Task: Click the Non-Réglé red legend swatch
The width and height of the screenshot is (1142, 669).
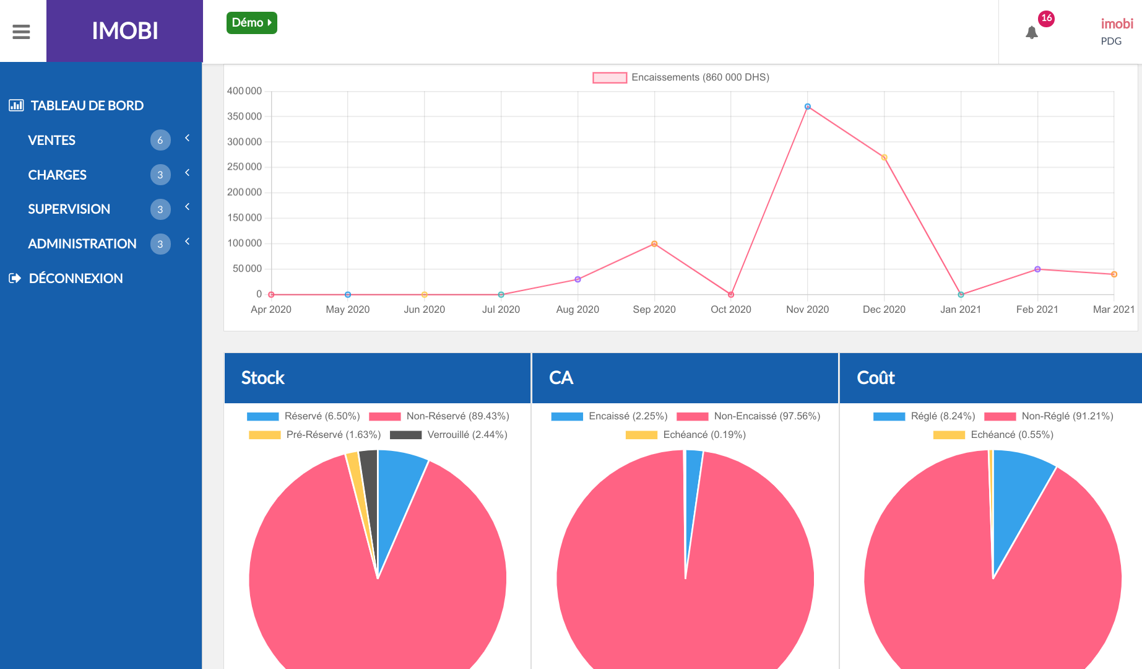Action: click(1000, 416)
